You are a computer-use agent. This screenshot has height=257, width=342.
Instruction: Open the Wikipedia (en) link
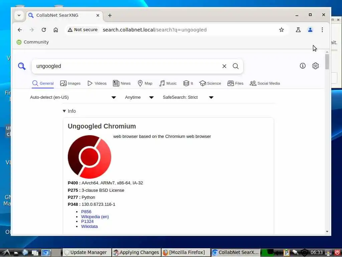click(x=95, y=217)
